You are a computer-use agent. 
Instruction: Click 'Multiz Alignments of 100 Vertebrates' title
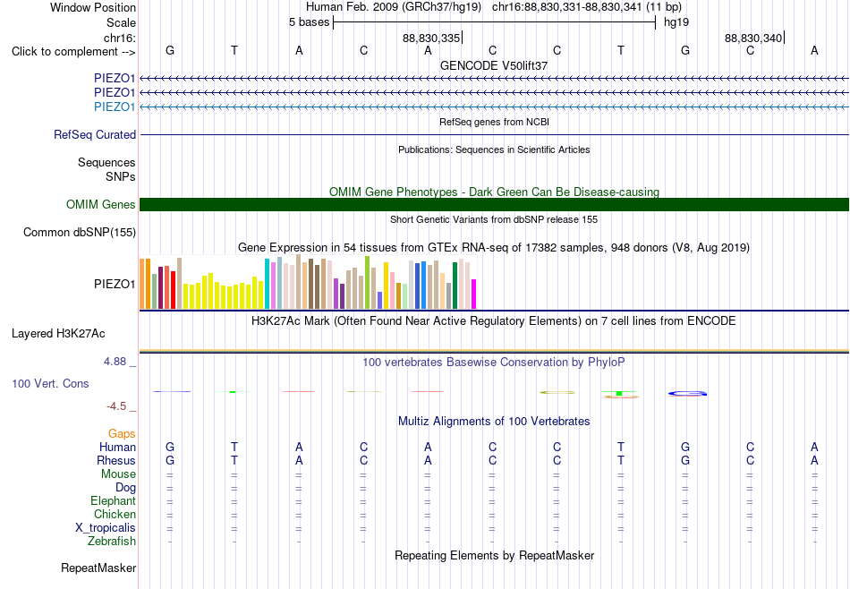494,421
